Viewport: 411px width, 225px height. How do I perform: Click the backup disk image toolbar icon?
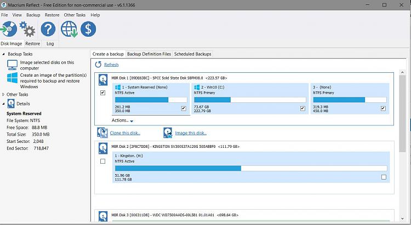click(x=9, y=29)
